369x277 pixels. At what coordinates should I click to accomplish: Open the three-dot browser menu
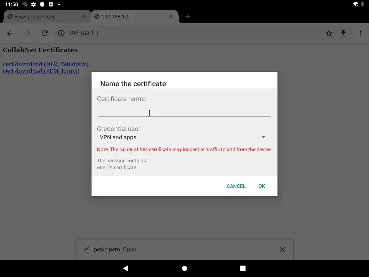pos(360,33)
